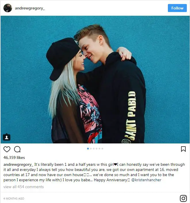
Task: Jump to the fifth carousel dot
Action: (x=99, y=149)
